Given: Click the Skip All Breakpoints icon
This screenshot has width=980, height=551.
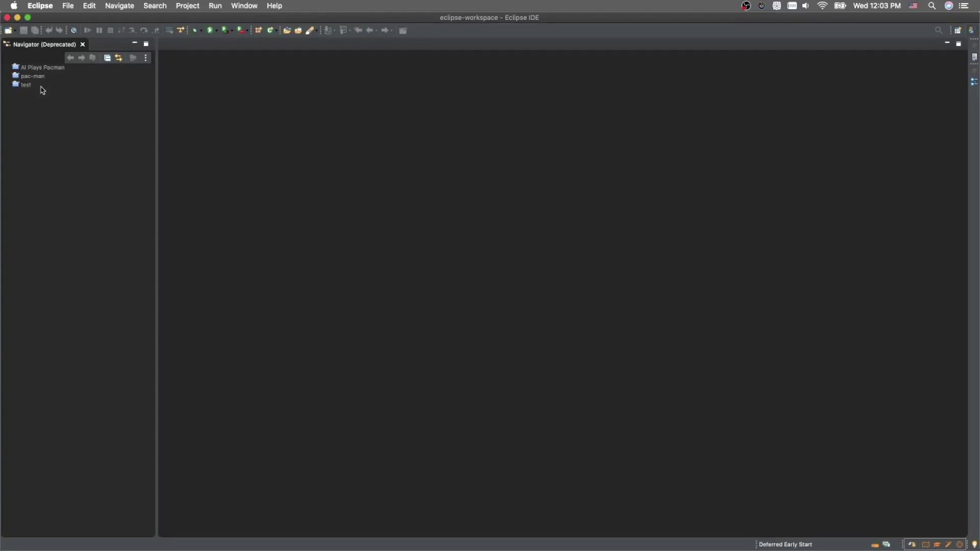Looking at the screenshot, I should tap(73, 31).
